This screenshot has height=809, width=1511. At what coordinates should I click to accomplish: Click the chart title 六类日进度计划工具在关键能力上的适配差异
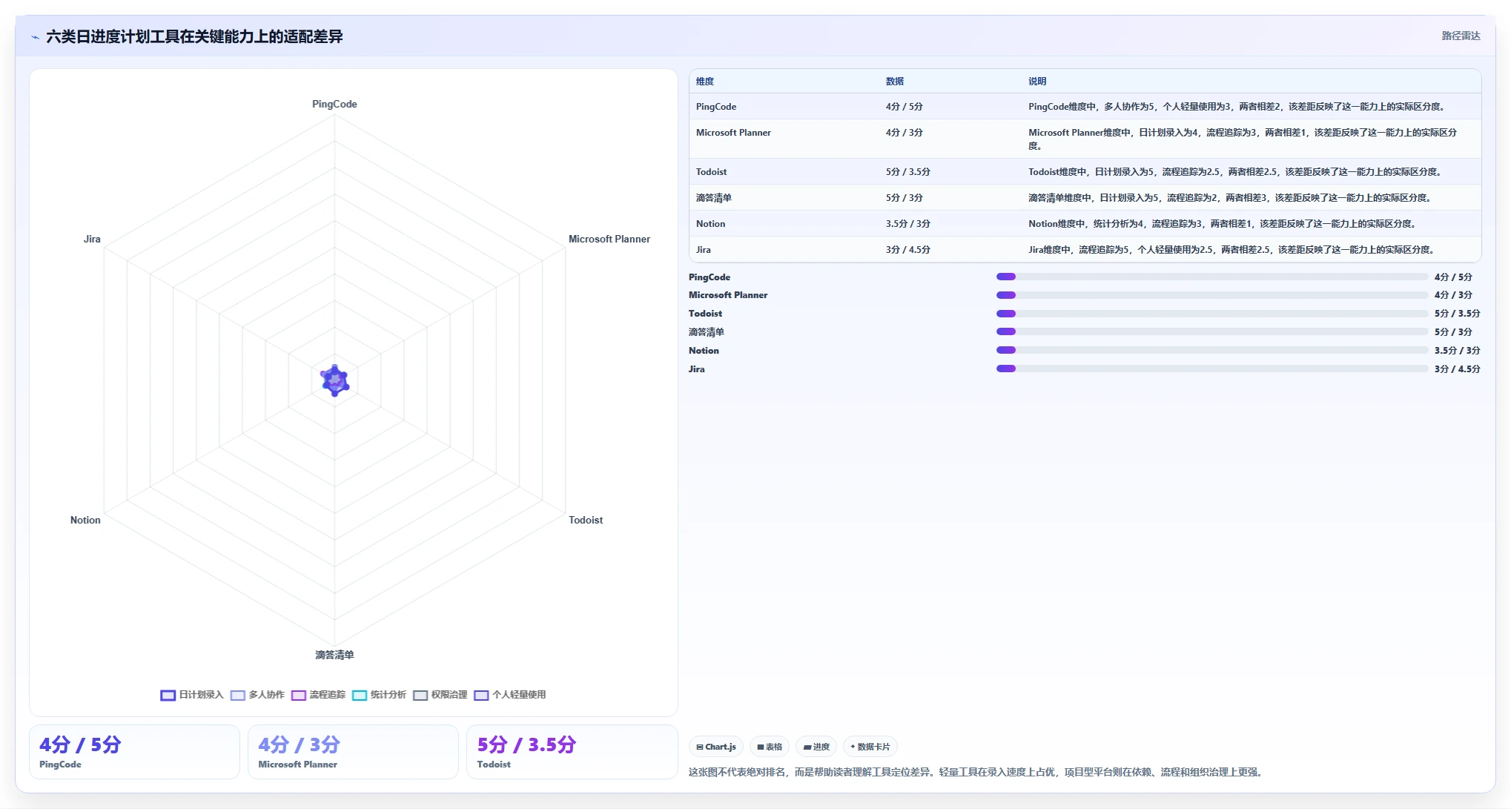(x=194, y=37)
